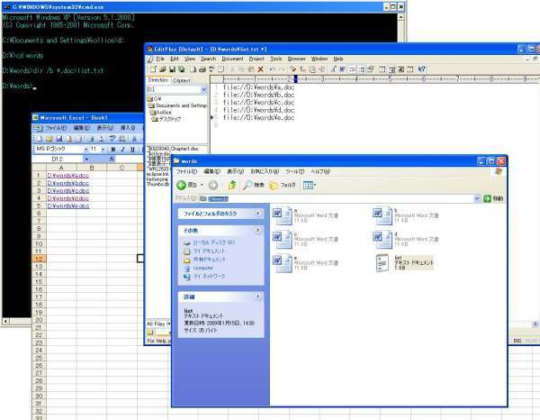The width and height of the screenshot is (540, 420).
Task: Select the Word document named a
Action: [278, 215]
